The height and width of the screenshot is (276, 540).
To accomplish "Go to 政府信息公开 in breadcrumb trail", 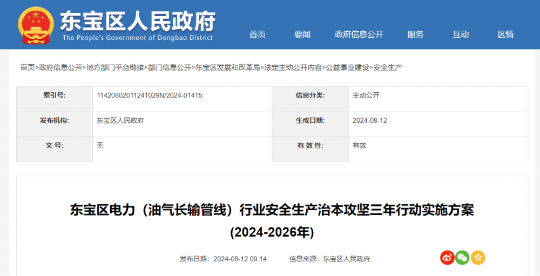I will coord(60,68).
